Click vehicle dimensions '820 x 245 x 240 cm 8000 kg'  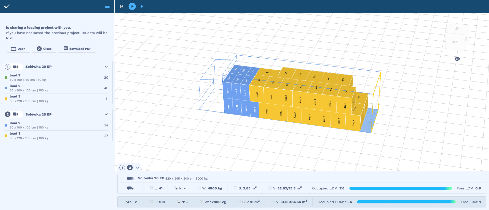point(186,179)
